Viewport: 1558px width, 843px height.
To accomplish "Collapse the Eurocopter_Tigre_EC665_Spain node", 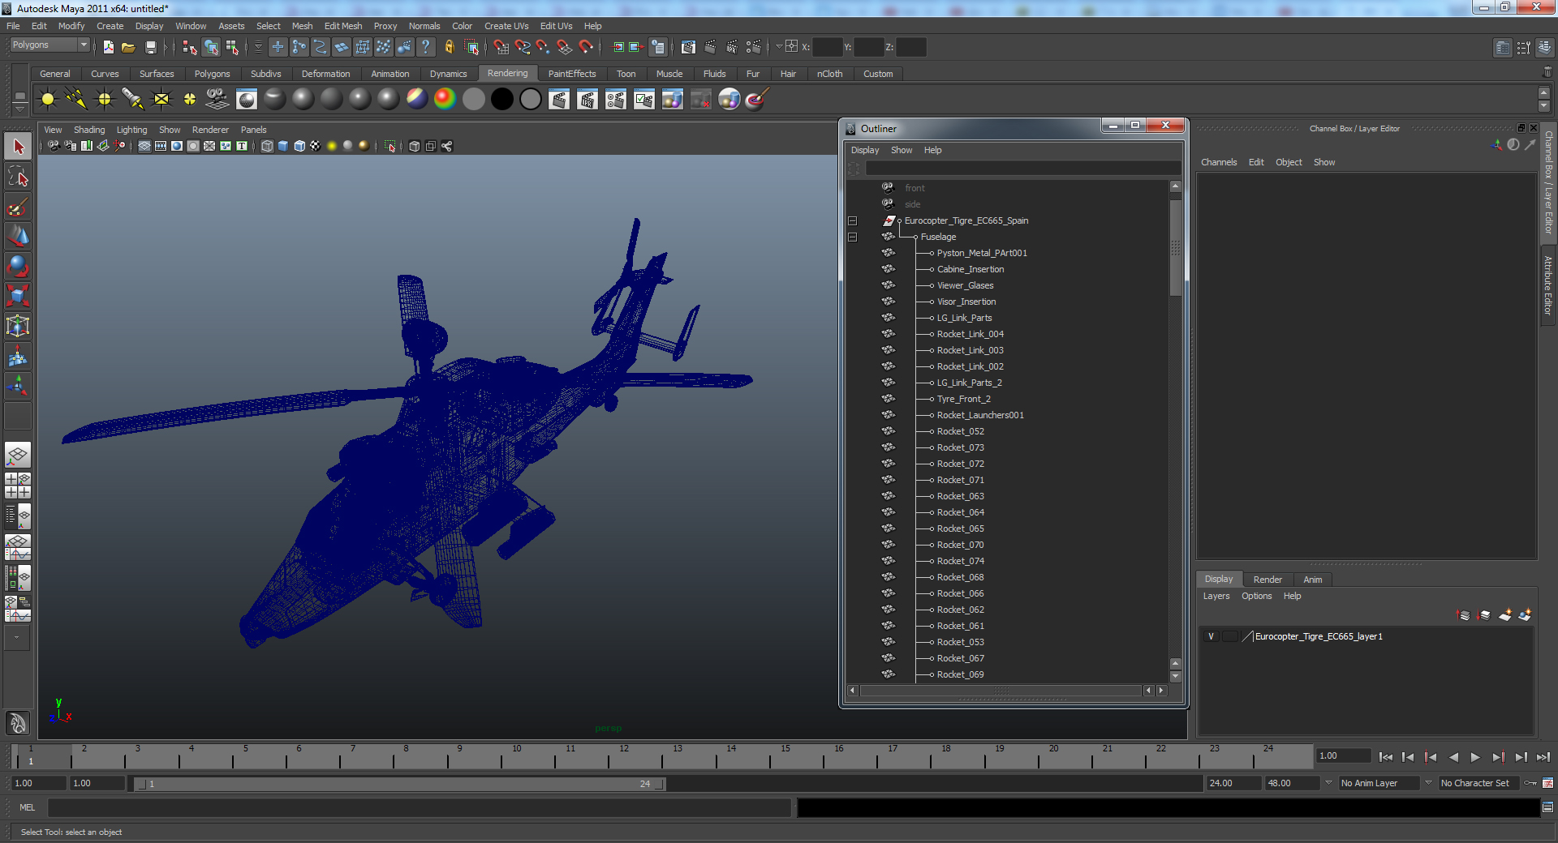I will [852, 220].
